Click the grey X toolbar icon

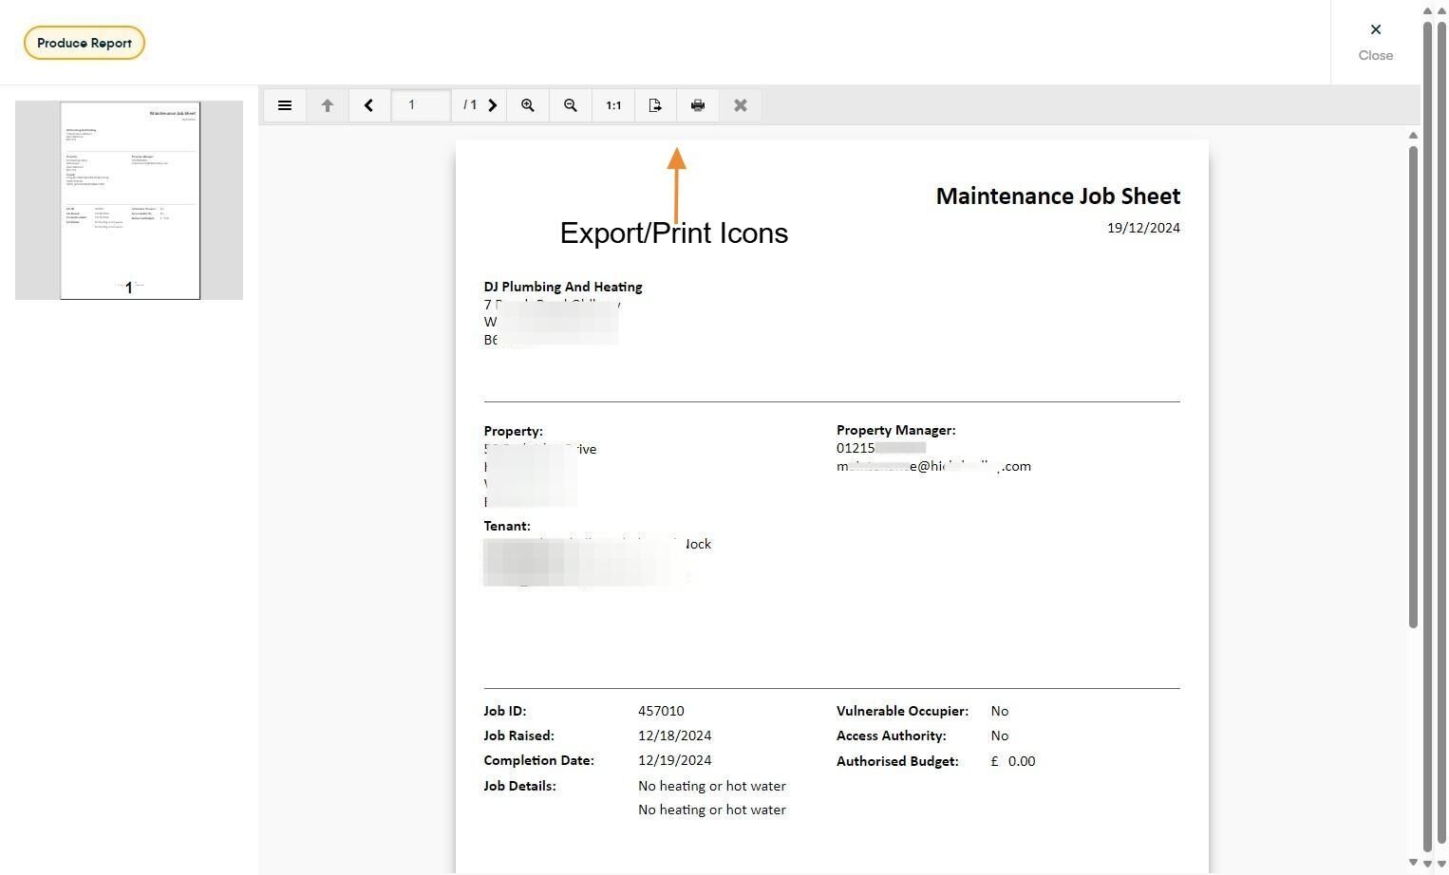point(741,105)
